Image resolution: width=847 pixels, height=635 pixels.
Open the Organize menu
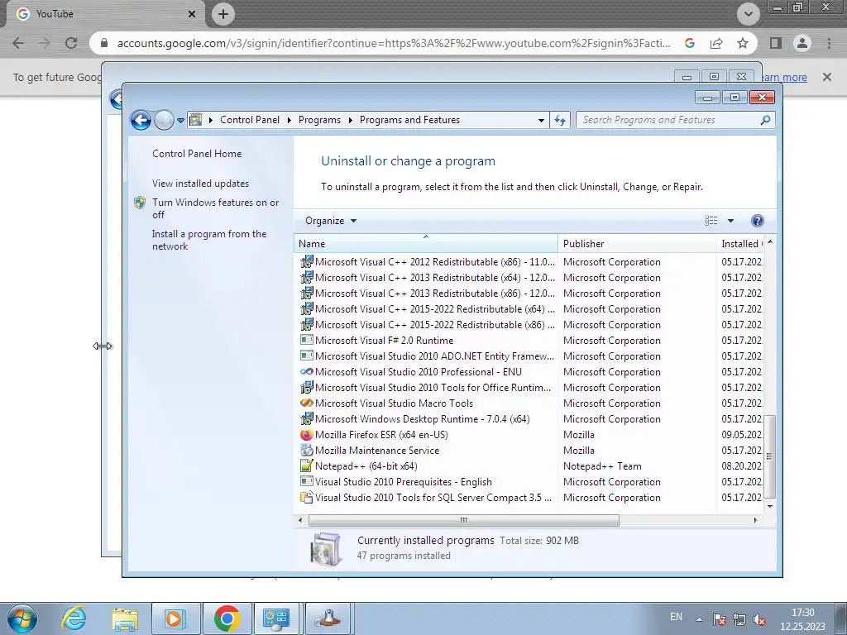[331, 220]
